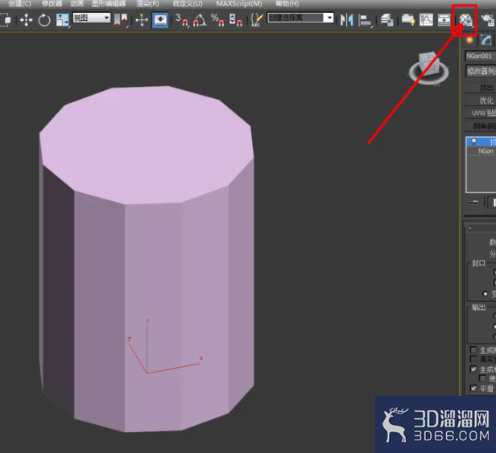Select the Rotate tool
496x453 pixels.
point(44,20)
